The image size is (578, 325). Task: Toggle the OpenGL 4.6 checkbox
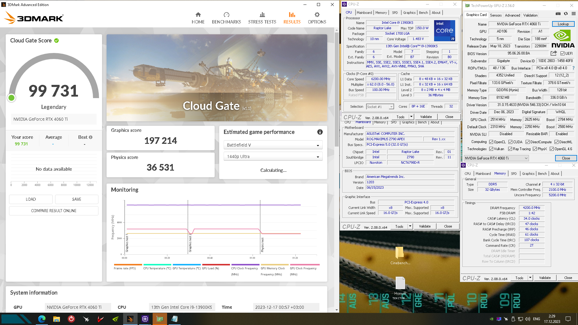[x=552, y=149]
